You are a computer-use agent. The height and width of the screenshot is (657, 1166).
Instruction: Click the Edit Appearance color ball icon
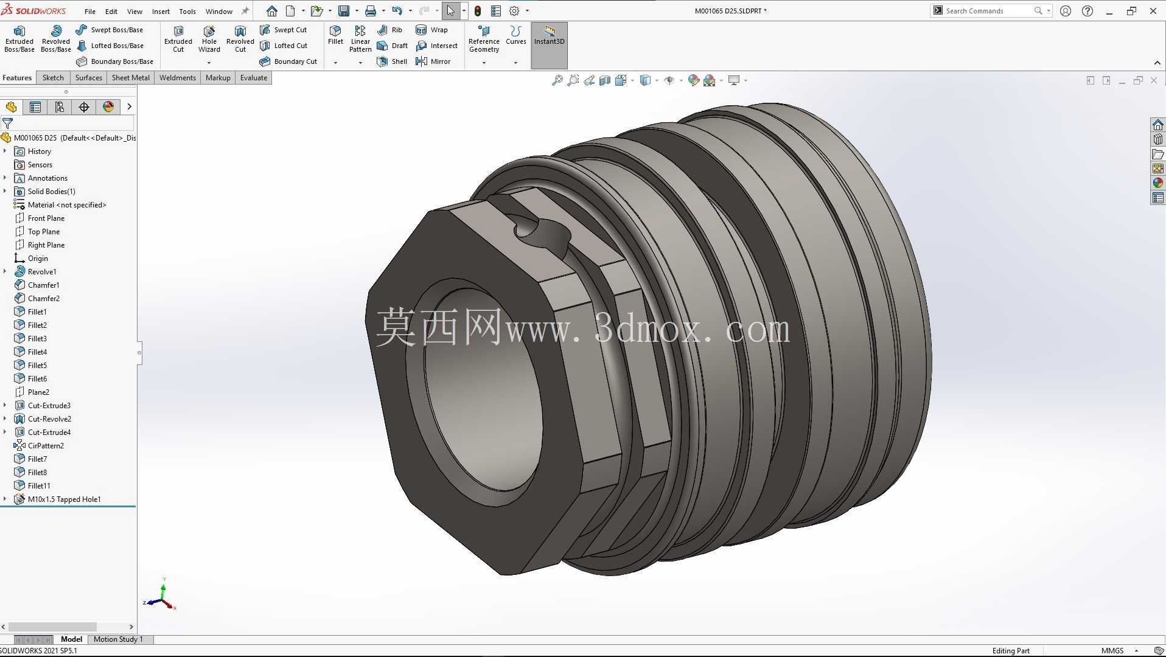[x=693, y=80]
